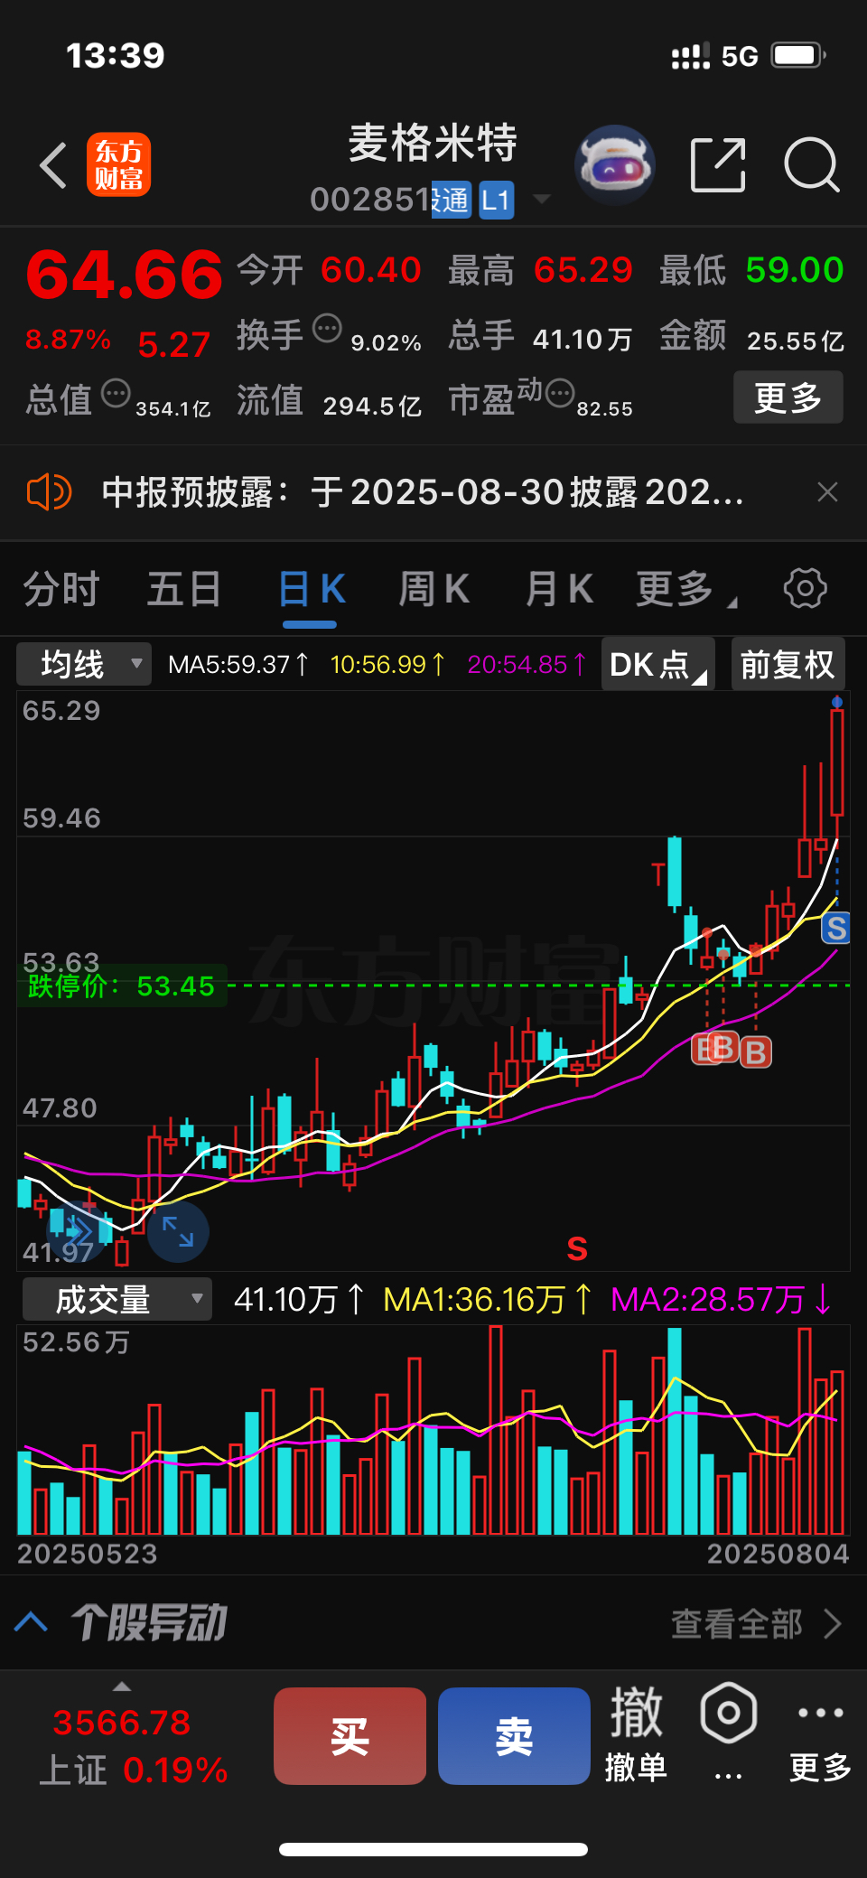The width and height of the screenshot is (867, 1878).
Task: Tap the 市盈 info circle icon
Action: point(560,393)
